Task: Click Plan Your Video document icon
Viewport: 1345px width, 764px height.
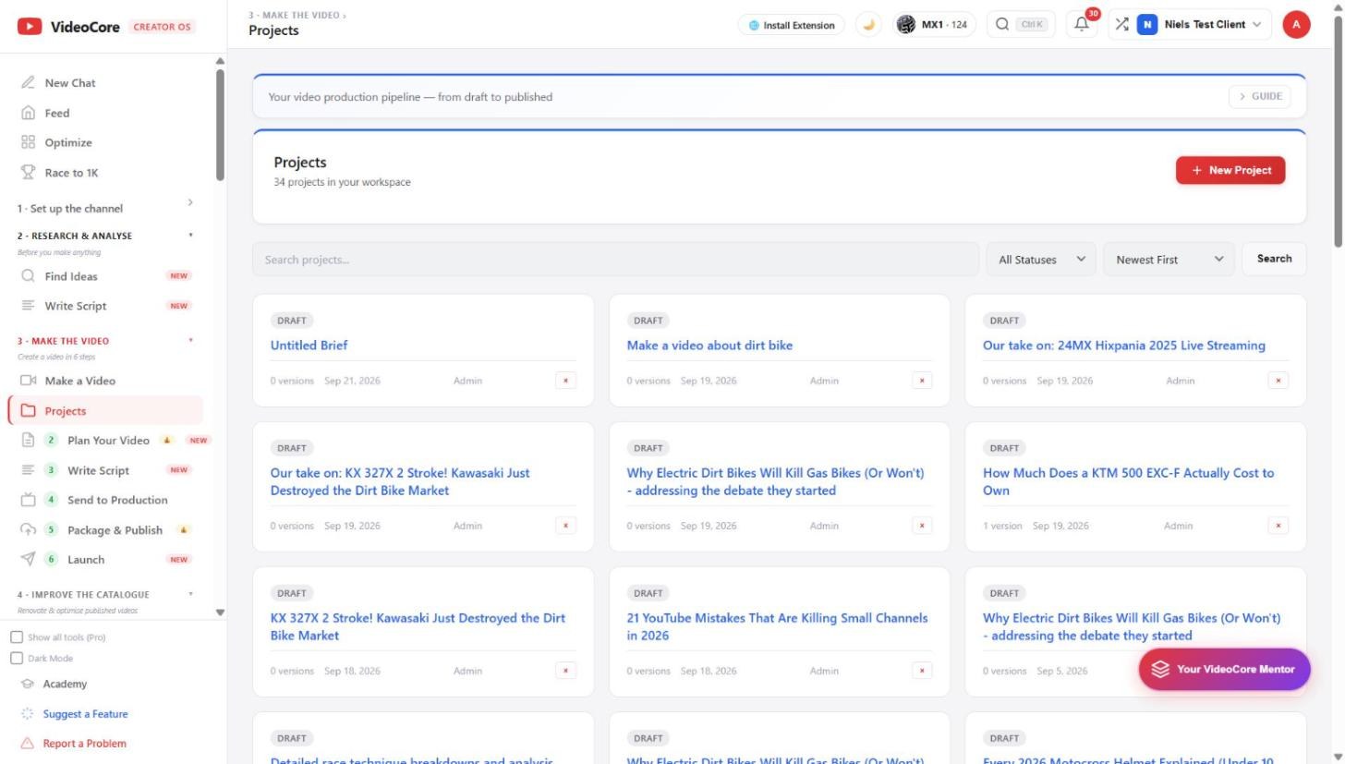Action: tap(28, 441)
